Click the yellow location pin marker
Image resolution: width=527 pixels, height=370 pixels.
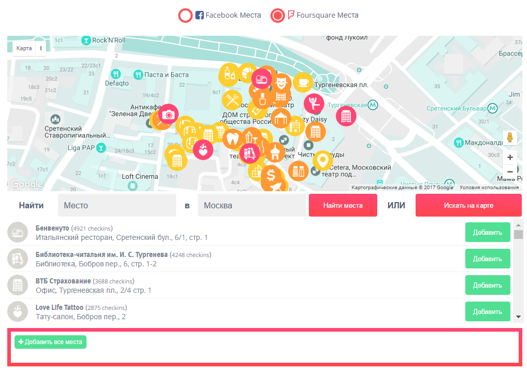click(x=323, y=160)
